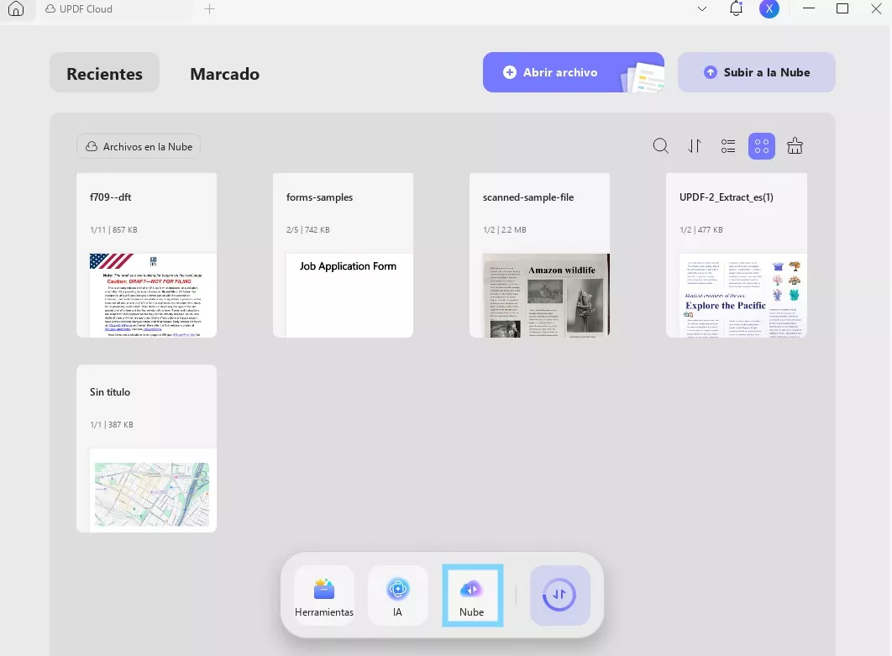892x656 pixels.
Task: Clear recent list with broom icon
Action: pos(795,146)
